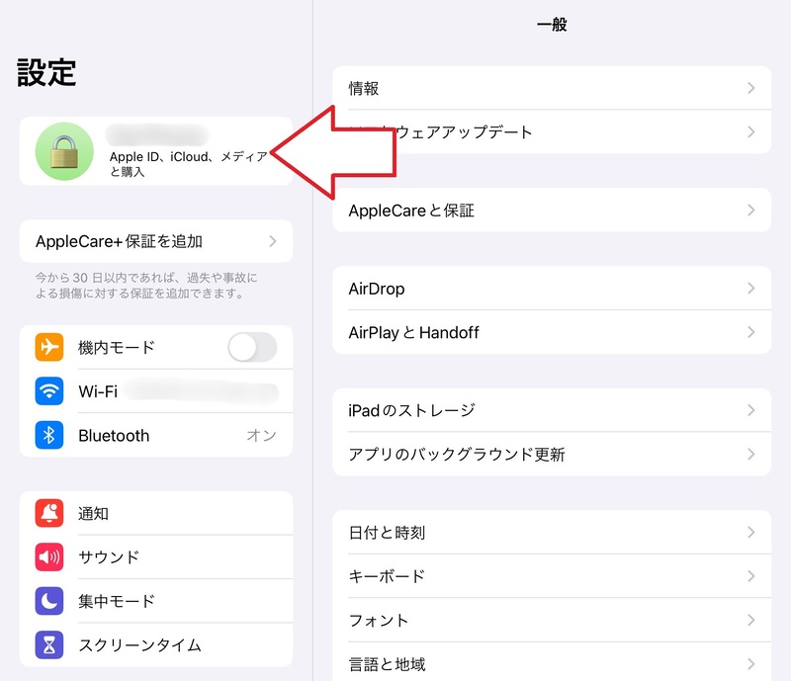Tap the 設定 title heading
Viewport: 791px width, 681px height.
(x=46, y=72)
